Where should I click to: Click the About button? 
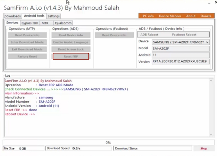pyautogui.click(x=191, y=16)
